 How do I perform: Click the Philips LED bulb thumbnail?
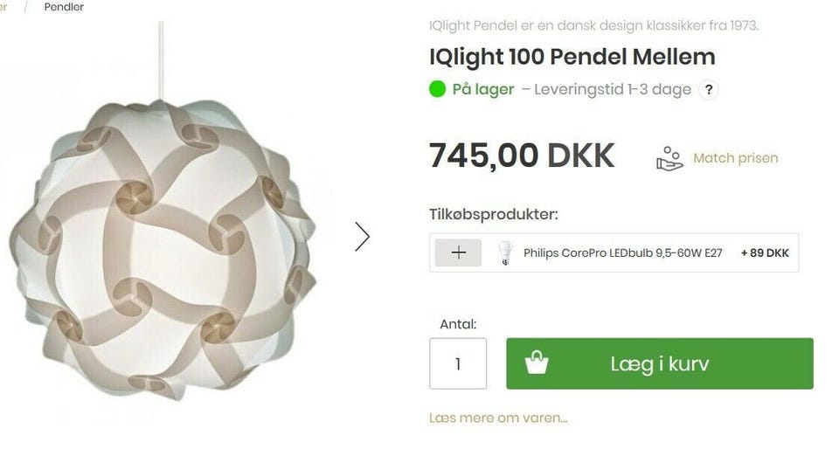505,252
